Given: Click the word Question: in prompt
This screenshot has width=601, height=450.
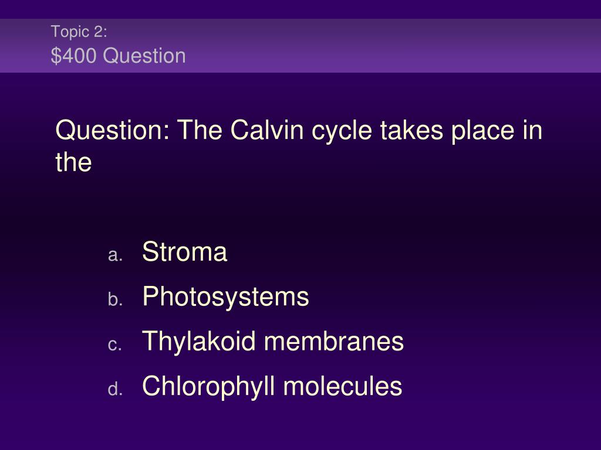Looking at the screenshot, I should click(113, 131).
